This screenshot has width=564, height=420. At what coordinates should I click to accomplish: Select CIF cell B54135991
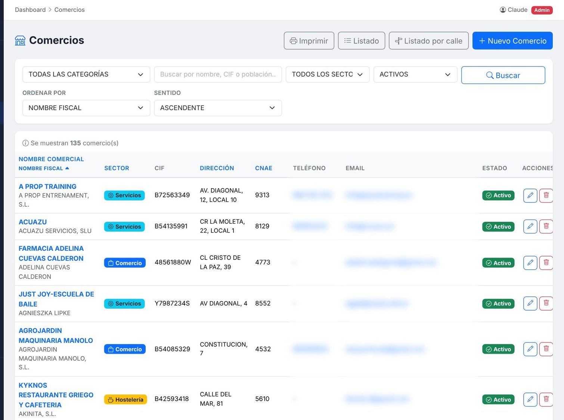(x=171, y=226)
